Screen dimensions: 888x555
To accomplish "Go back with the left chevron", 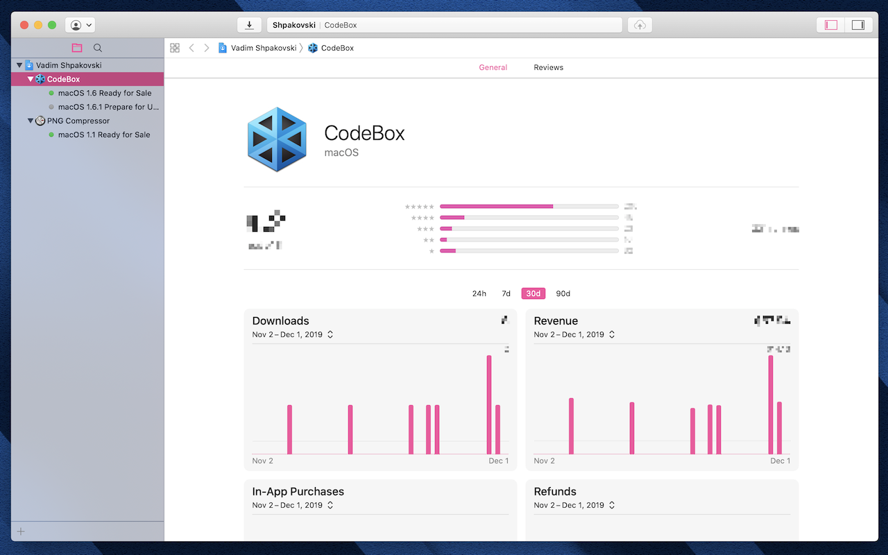I will (x=191, y=48).
